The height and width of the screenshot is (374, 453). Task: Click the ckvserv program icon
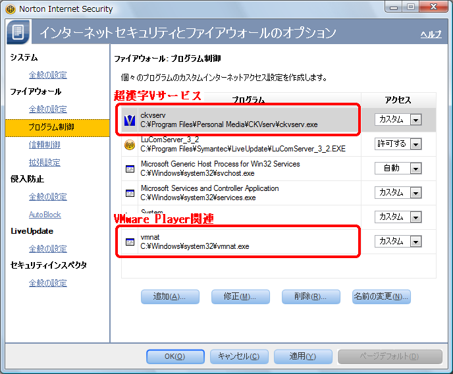pos(130,120)
